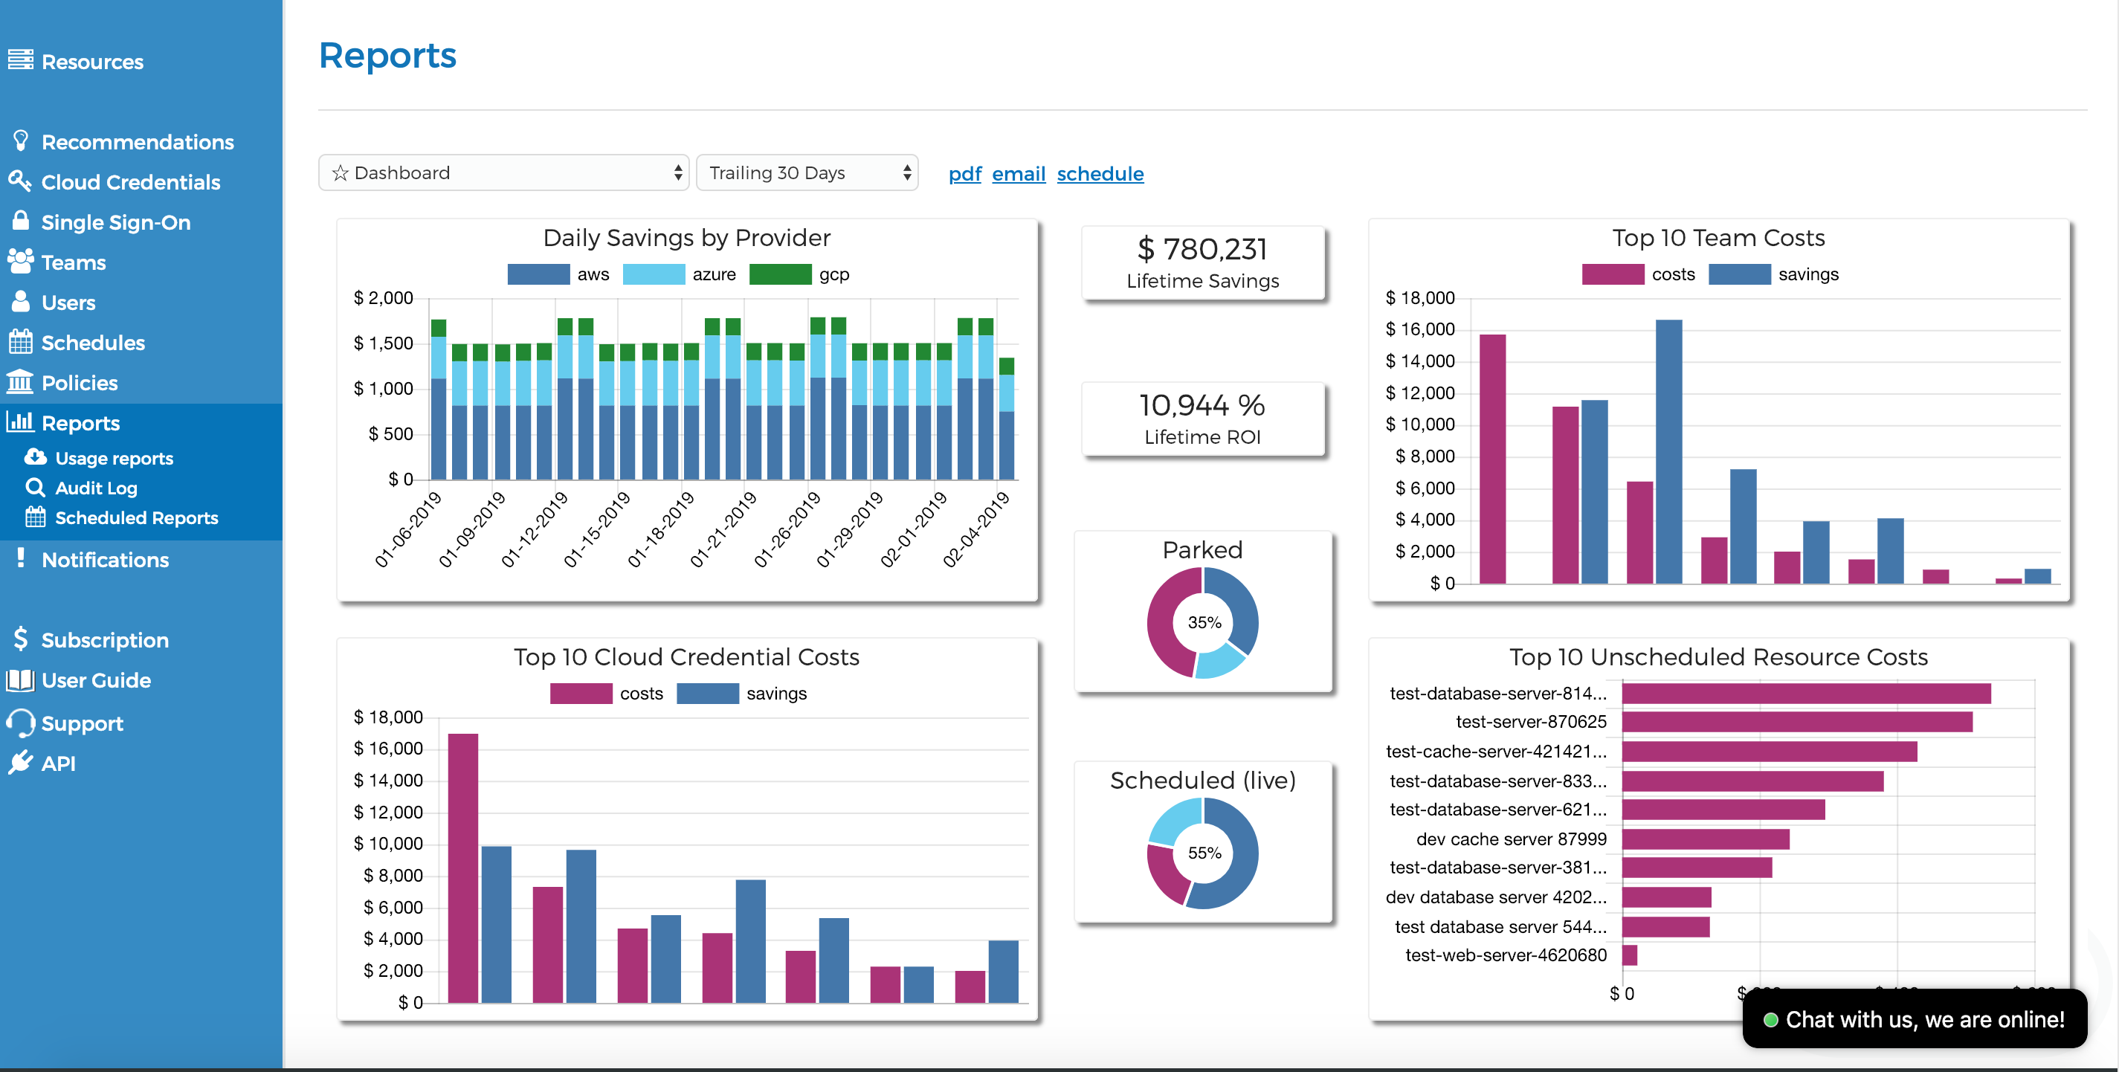
Task: Open the API wrench icon
Action: 22,763
